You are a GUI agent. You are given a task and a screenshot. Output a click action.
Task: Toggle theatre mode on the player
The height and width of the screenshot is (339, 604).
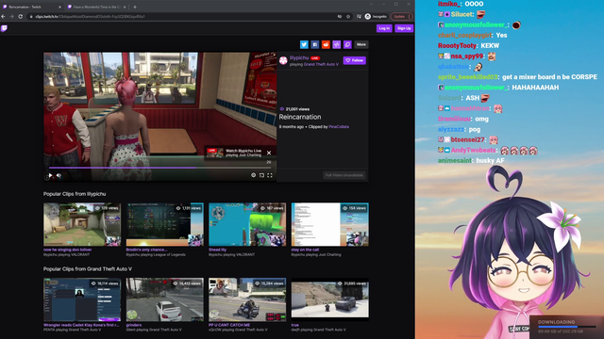coord(261,175)
